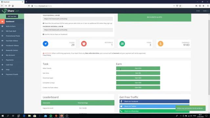Click the orange Dashboard home icon

click(2, 21)
